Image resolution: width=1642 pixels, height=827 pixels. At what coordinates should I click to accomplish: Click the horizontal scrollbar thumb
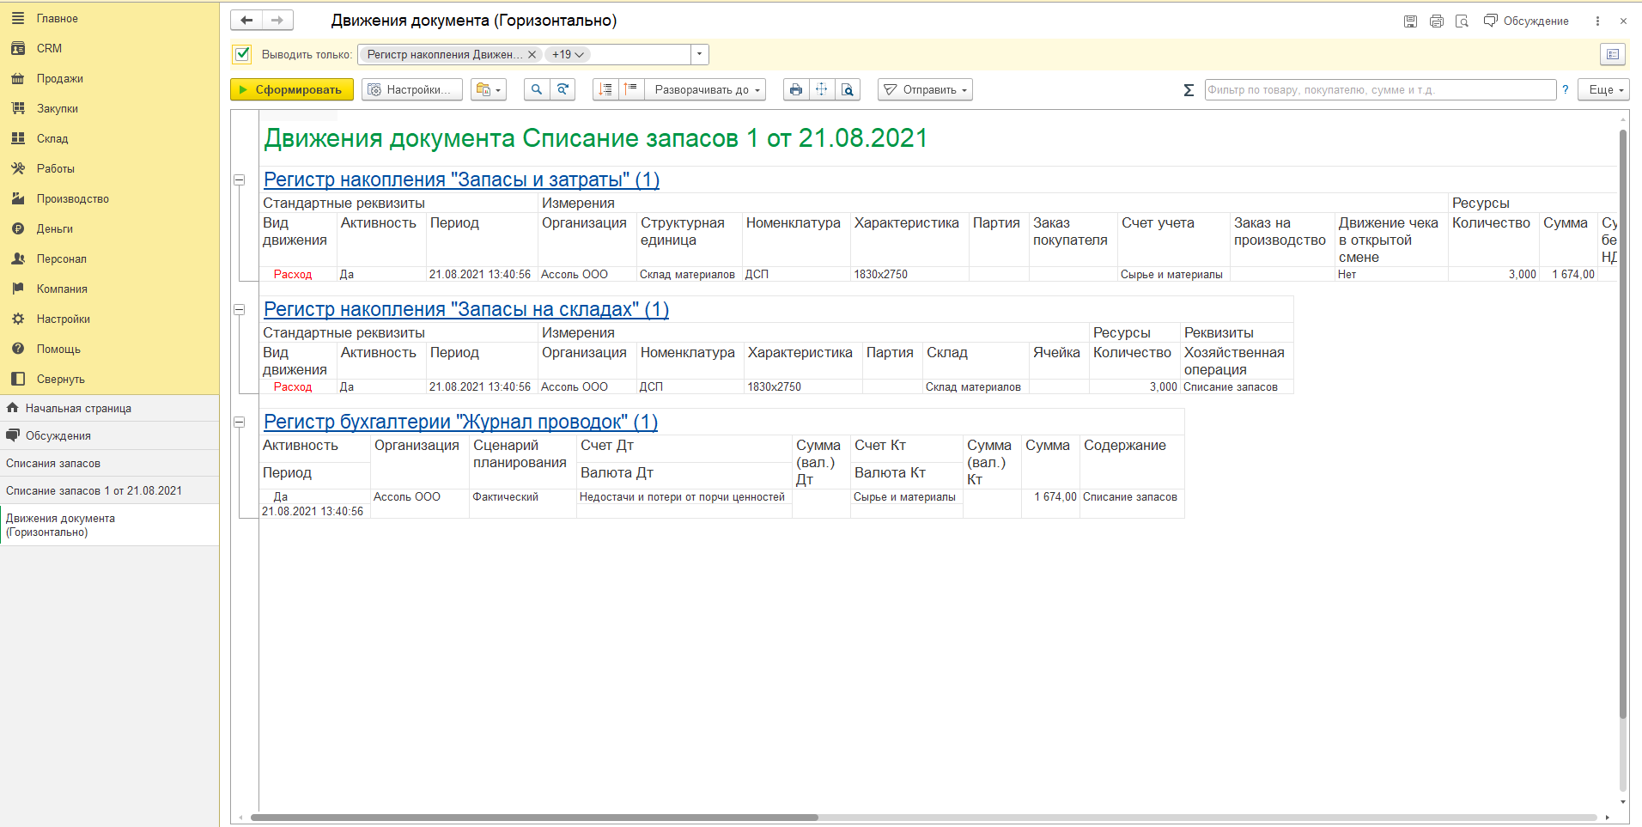pos(533,818)
